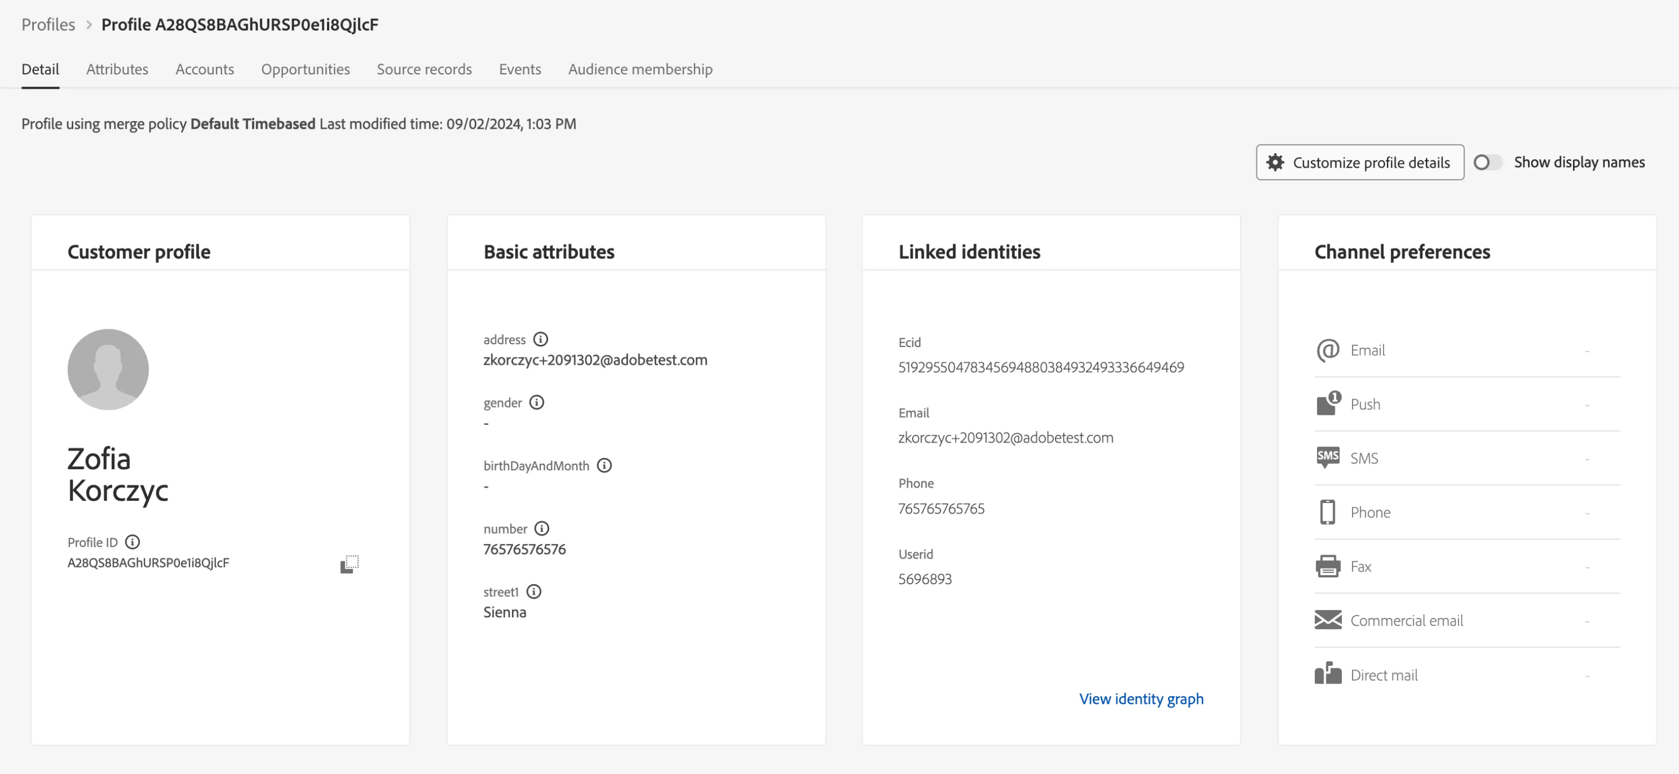This screenshot has height=774, width=1679.
Task: Open the birthDayAndMonth info tooltip icon
Action: (604, 466)
